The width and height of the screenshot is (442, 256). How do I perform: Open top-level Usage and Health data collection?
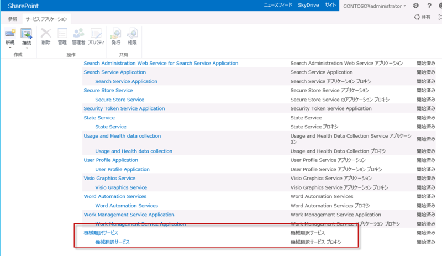[122, 136]
